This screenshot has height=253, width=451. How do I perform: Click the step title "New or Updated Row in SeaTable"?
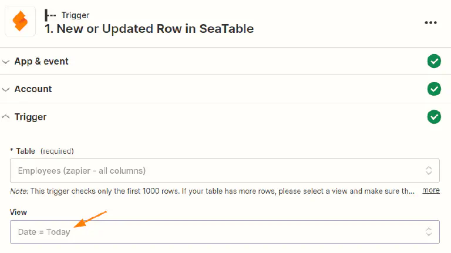(x=149, y=28)
